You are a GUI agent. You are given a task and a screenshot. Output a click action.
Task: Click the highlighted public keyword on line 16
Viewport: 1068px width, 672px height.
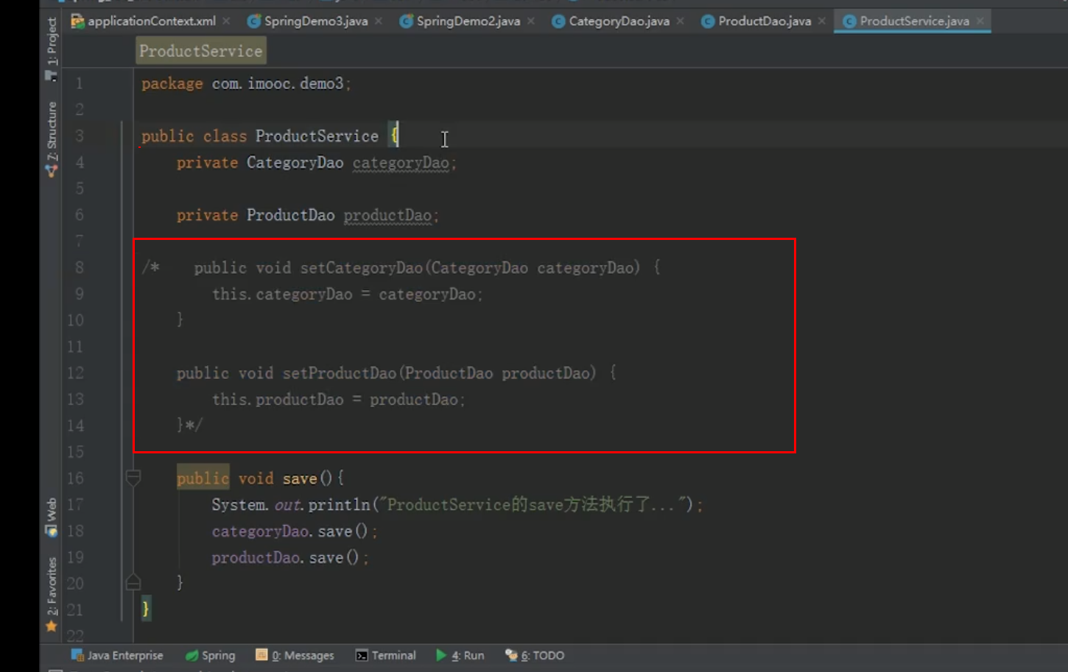coord(203,478)
